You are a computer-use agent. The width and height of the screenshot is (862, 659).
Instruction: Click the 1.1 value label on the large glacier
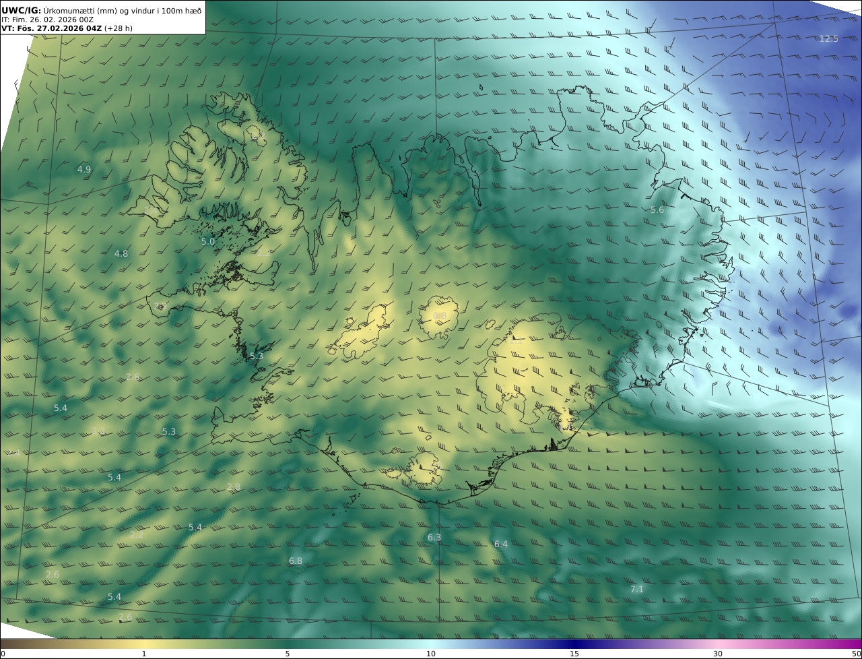click(x=516, y=341)
